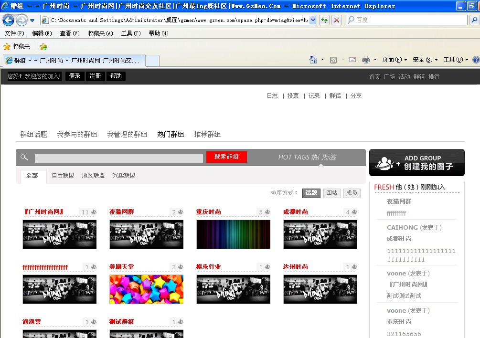
Task: Open the 排行 navigation link
Action: [434, 77]
